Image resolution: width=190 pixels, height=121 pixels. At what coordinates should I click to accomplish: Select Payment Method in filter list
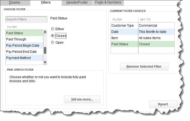click(x=18, y=58)
